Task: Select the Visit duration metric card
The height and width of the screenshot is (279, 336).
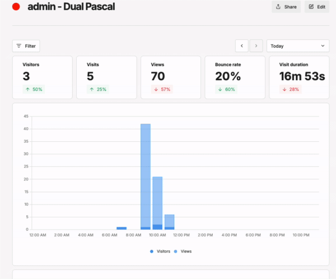Action: [x=299, y=77]
